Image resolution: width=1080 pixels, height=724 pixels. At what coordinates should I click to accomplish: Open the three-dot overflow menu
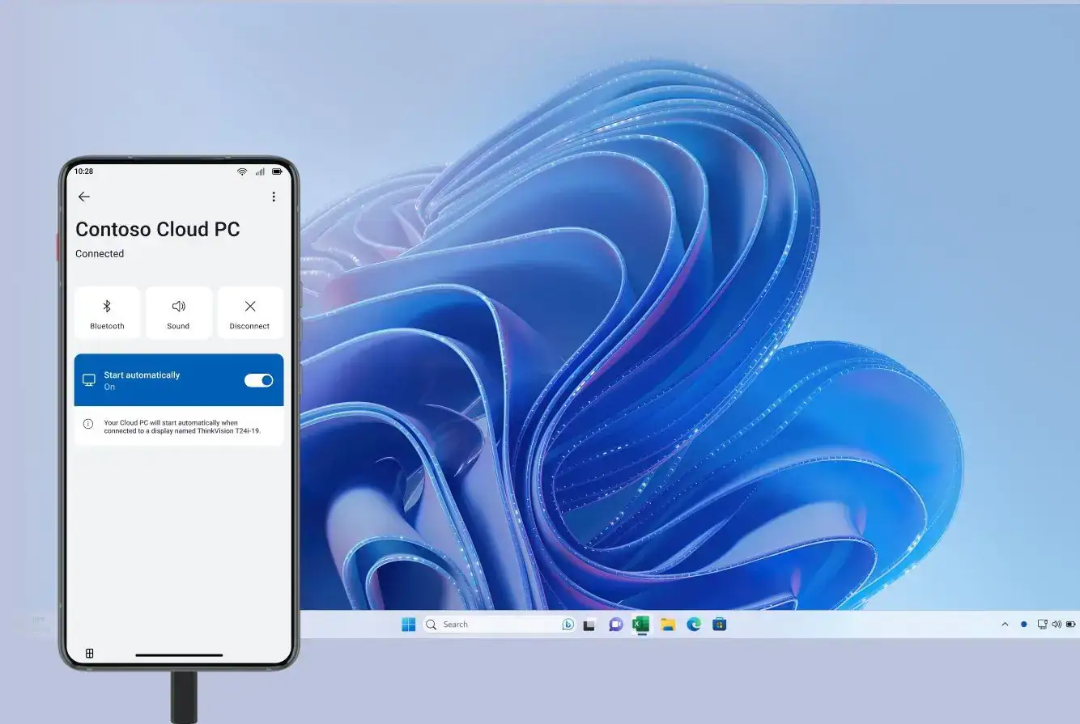[x=274, y=197]
